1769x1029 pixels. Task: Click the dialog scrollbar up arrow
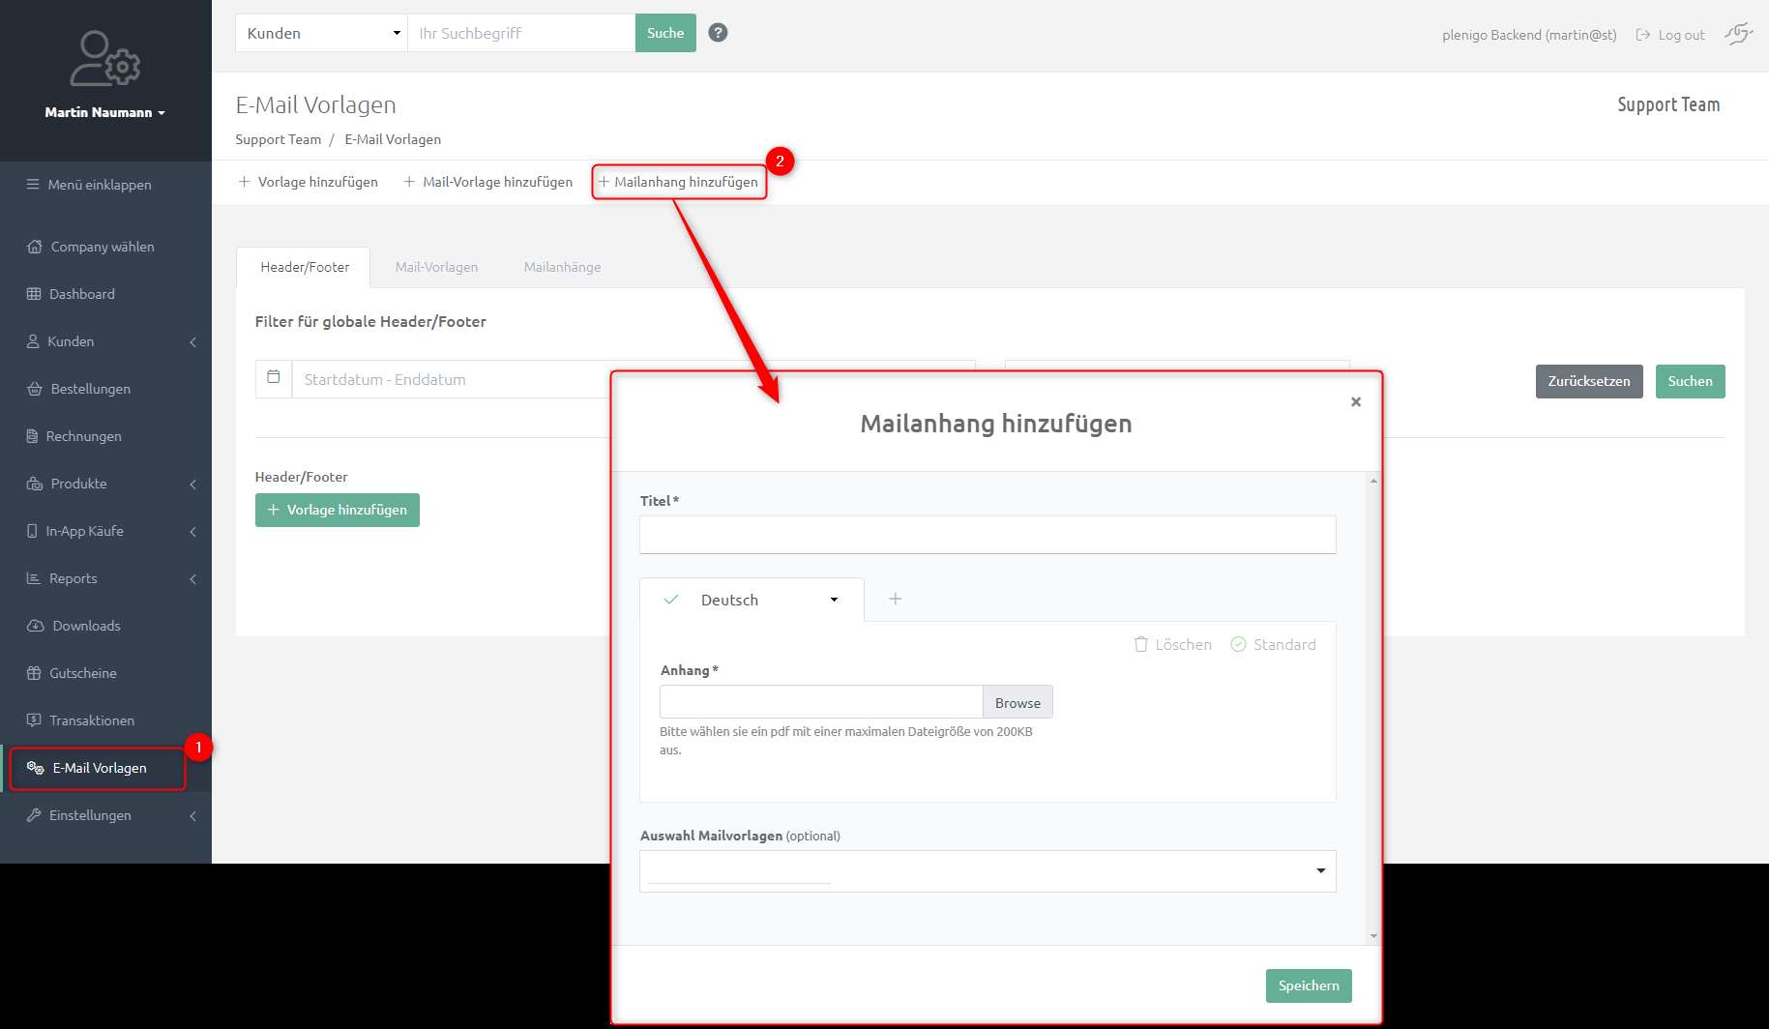(1373, 481)
